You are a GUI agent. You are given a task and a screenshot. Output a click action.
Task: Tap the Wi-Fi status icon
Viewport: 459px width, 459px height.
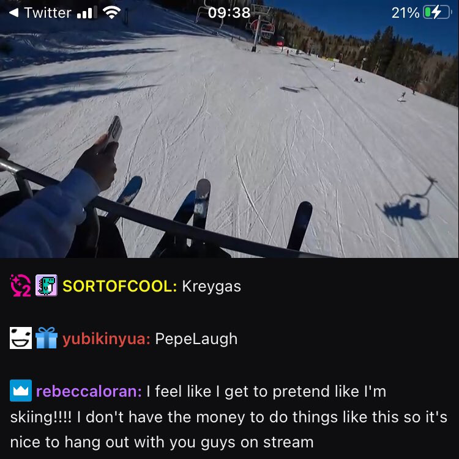tap(111, 13)
